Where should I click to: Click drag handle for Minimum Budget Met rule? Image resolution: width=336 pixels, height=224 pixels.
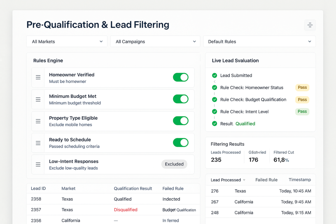click(x=38, y=99)
